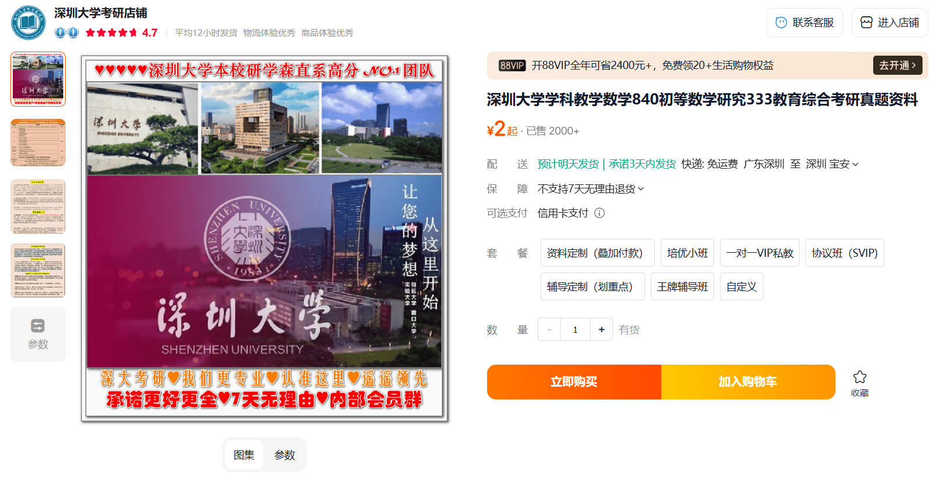Increase quantity with the plus button
Screen dimensions: 933x480
[x=601, y=329]
